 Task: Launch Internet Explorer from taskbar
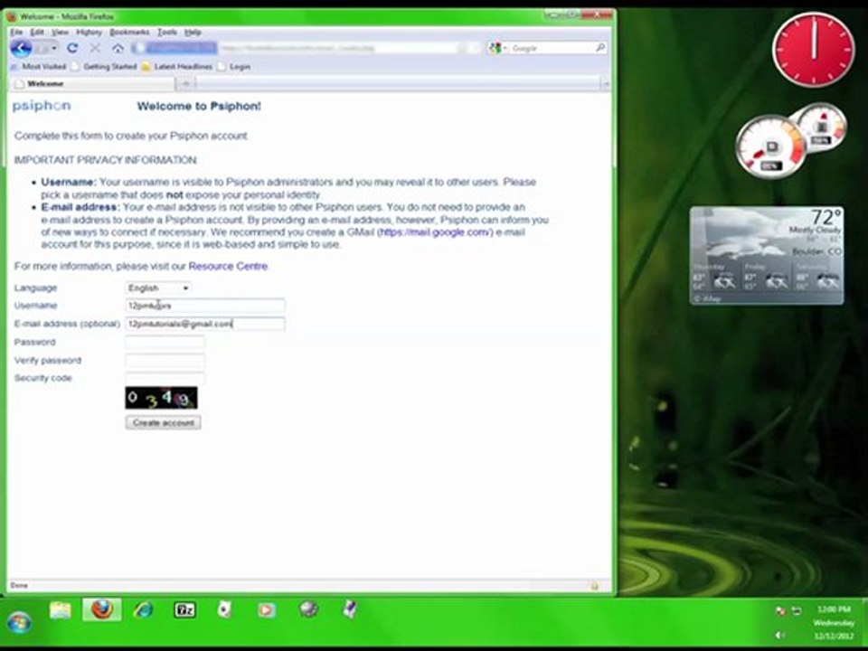[144, 610]
